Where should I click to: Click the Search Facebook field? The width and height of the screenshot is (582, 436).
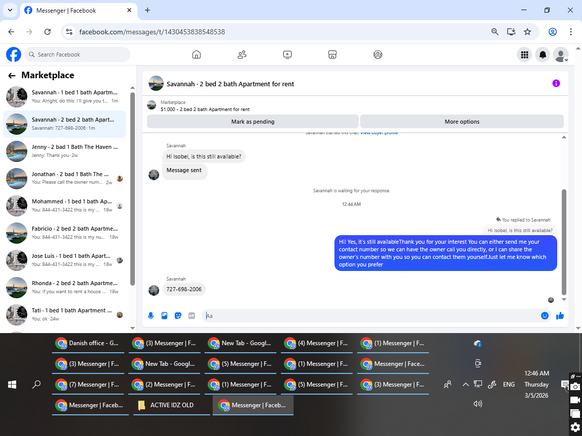[x=77, y=54]
